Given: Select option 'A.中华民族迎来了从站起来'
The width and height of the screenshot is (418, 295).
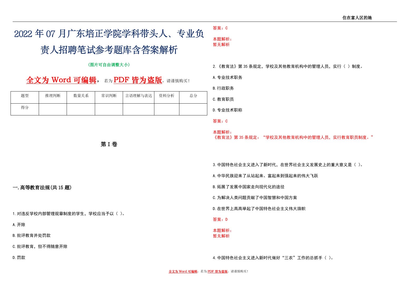Looking at the screenshot, I should pyautogui.click(x=265, y=176).
